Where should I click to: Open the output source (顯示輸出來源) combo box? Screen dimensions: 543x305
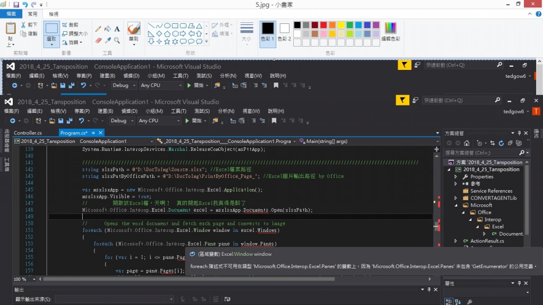click(115, 299)
